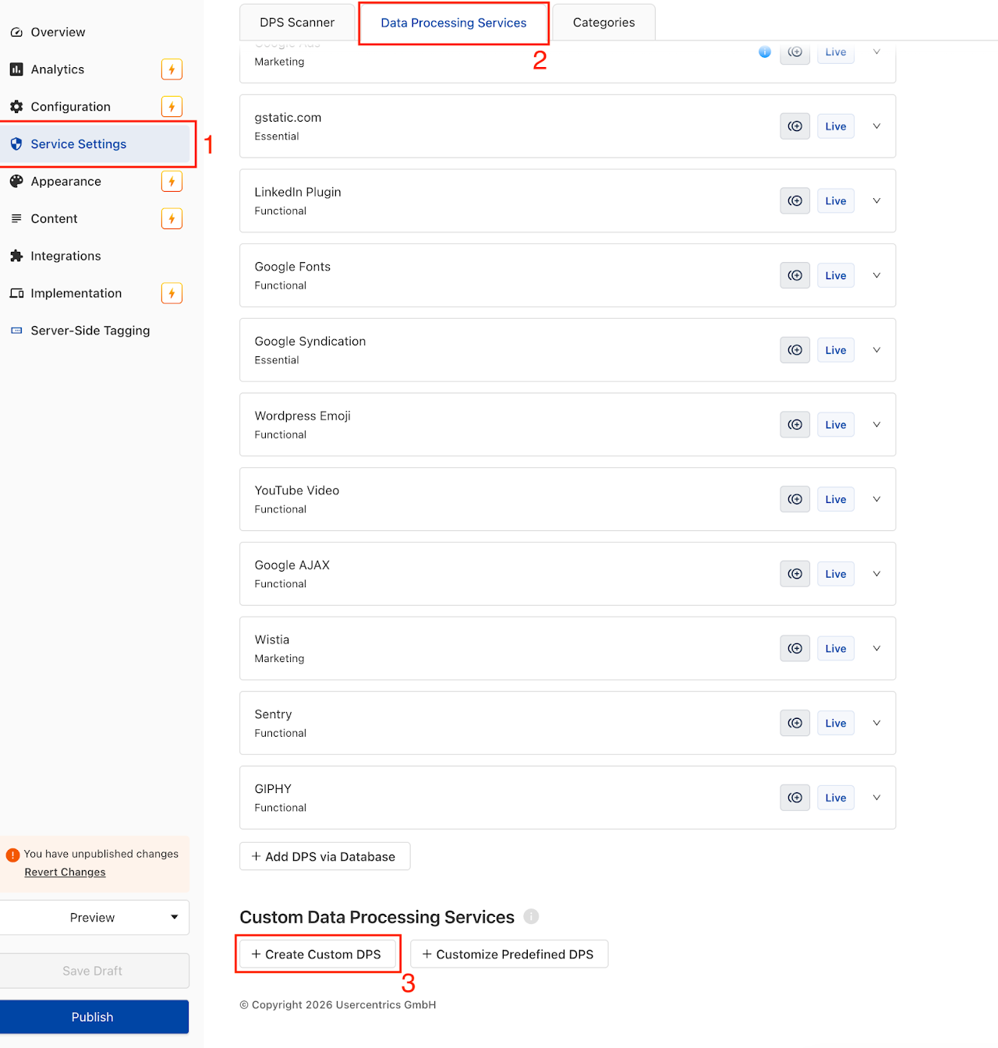Viewport: 998px width, 1048px height.
Task: Expand the Google AJAX service row
Action: (876, 574)
